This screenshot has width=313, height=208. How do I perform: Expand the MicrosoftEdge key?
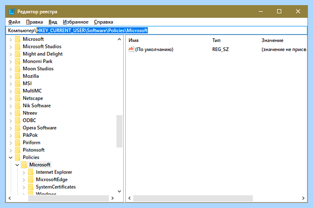point(24,180)
